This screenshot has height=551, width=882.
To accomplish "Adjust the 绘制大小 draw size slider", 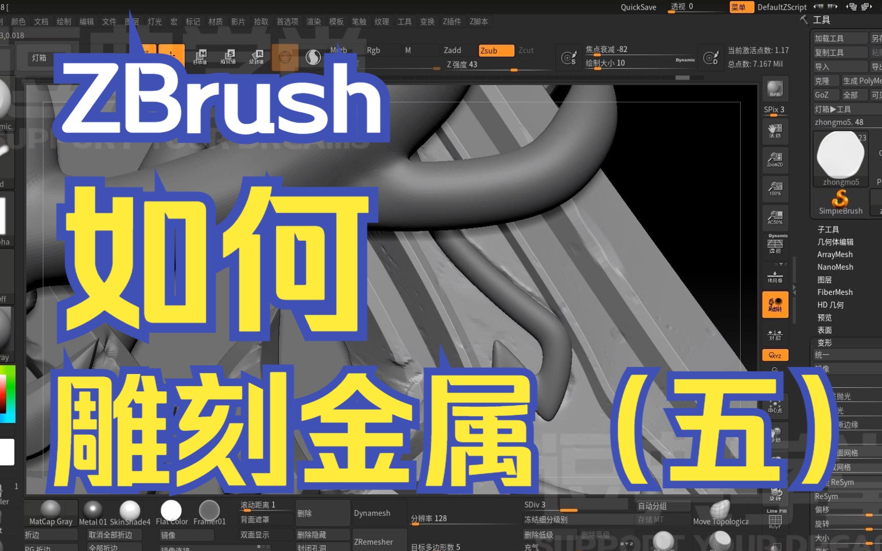I will click(x=640, y=63).
